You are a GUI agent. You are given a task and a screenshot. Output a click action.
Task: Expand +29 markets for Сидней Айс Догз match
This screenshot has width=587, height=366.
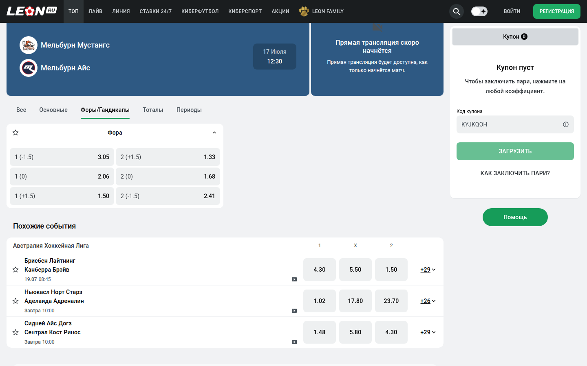tap(428, 332)
